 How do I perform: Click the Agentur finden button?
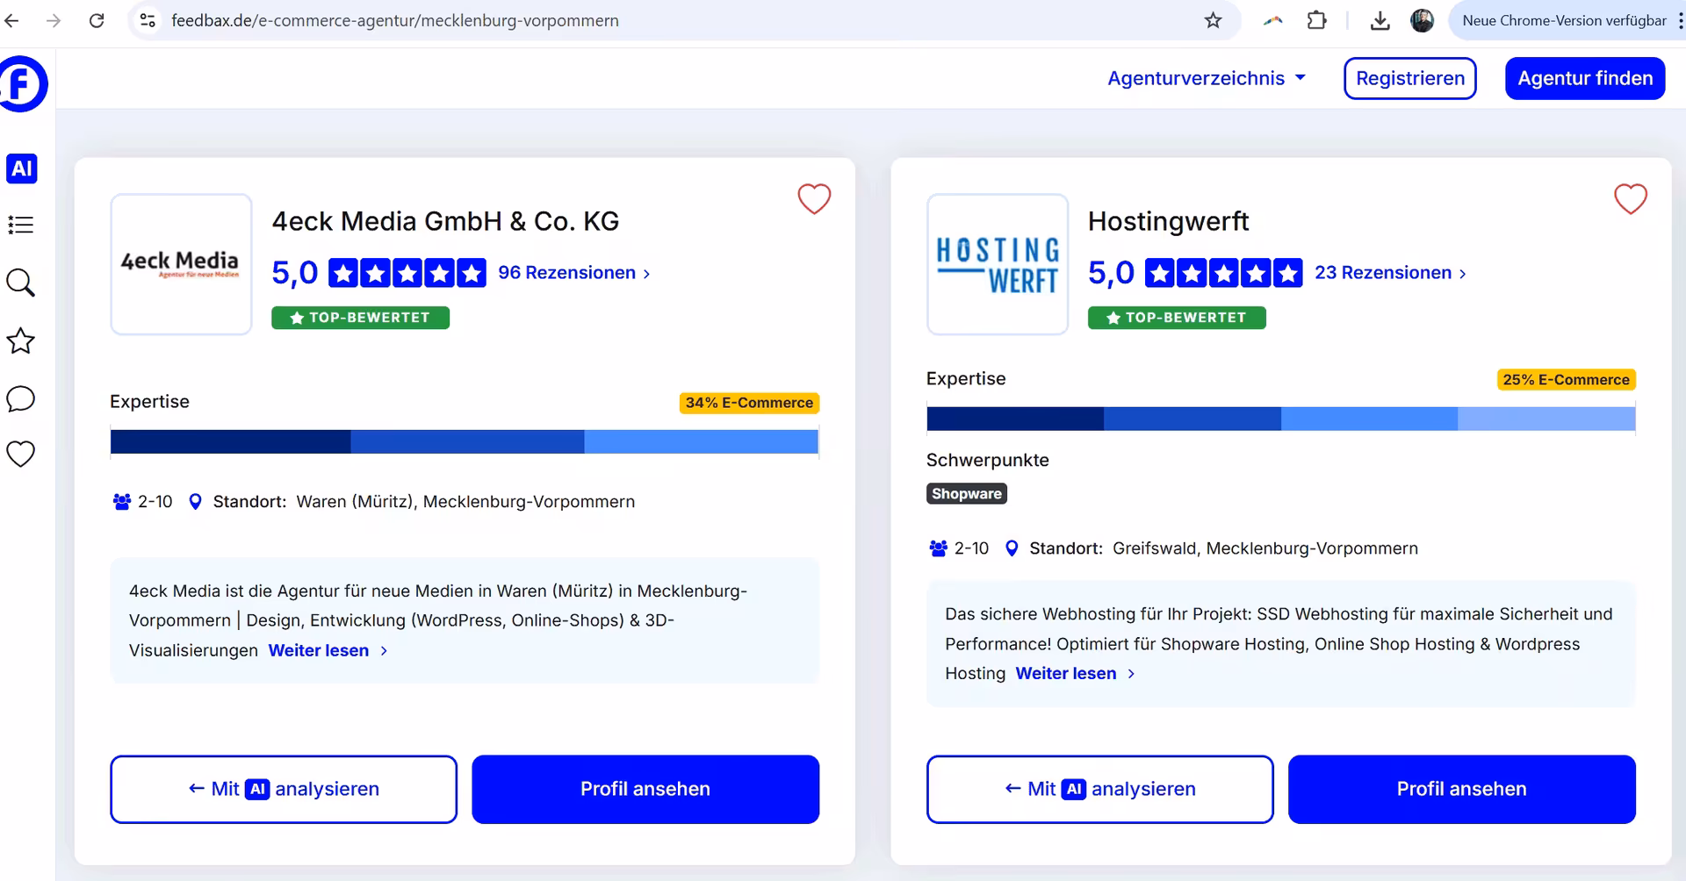[x=1584, y=78]
